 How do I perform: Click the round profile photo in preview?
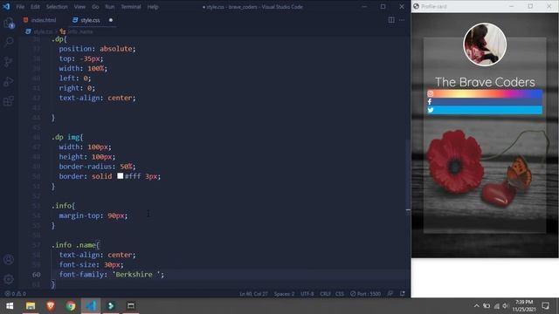(x=485, y=44)
